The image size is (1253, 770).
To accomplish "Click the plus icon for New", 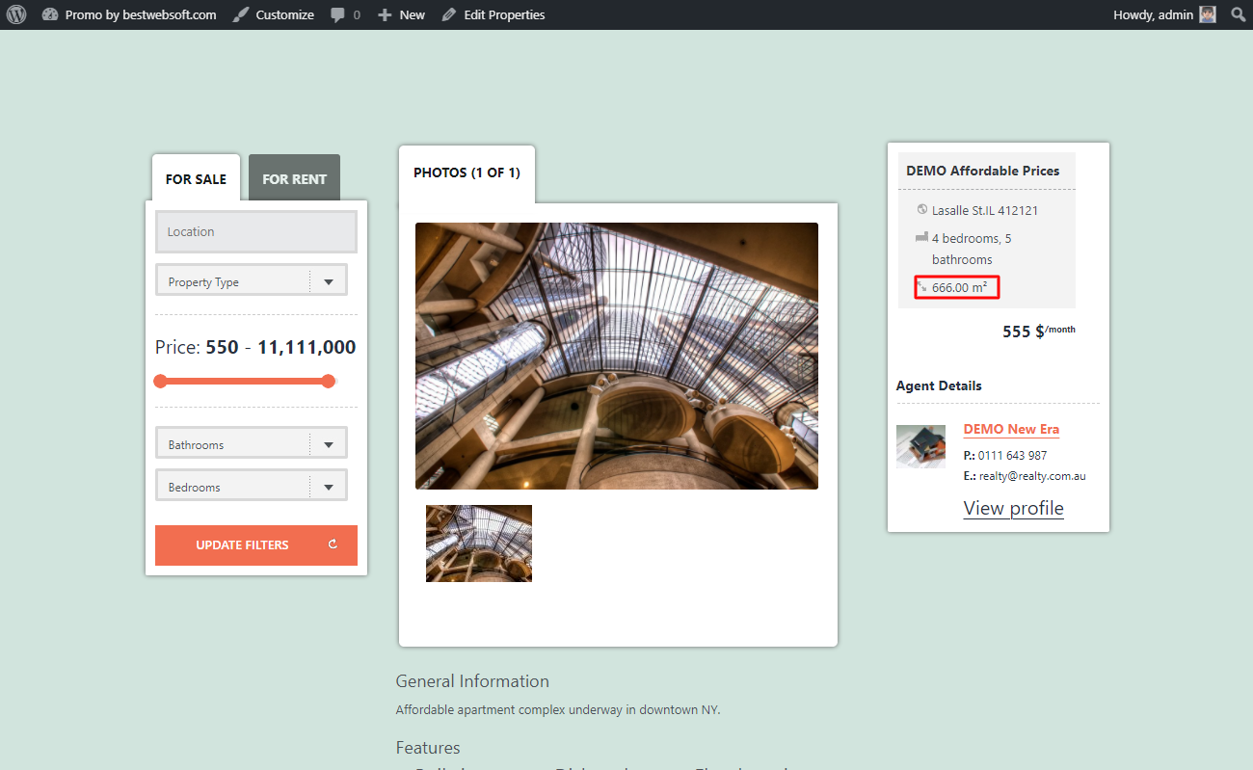I will tap(385, 15).
